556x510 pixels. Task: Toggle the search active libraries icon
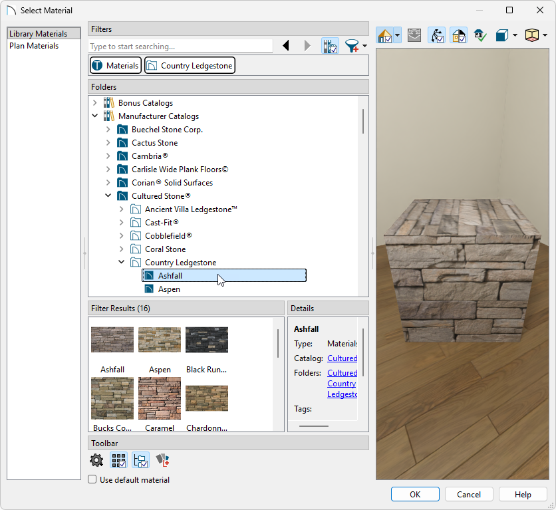click(x=330, y=45)
